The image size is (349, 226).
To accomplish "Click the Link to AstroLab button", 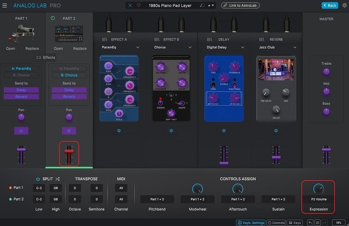I will [x=240, y=5].
